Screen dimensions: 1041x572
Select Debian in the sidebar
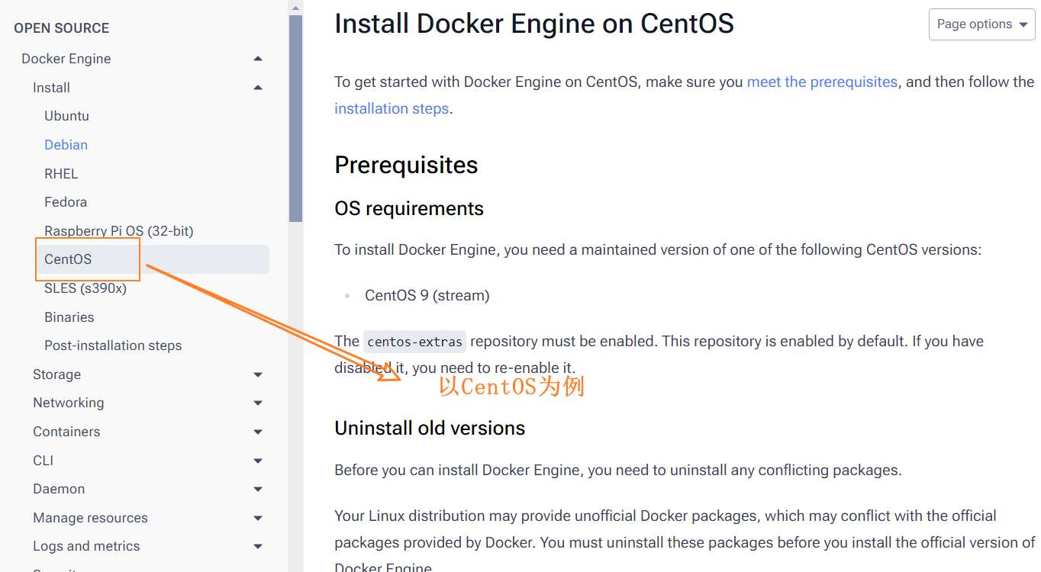(x=66, y=144)
